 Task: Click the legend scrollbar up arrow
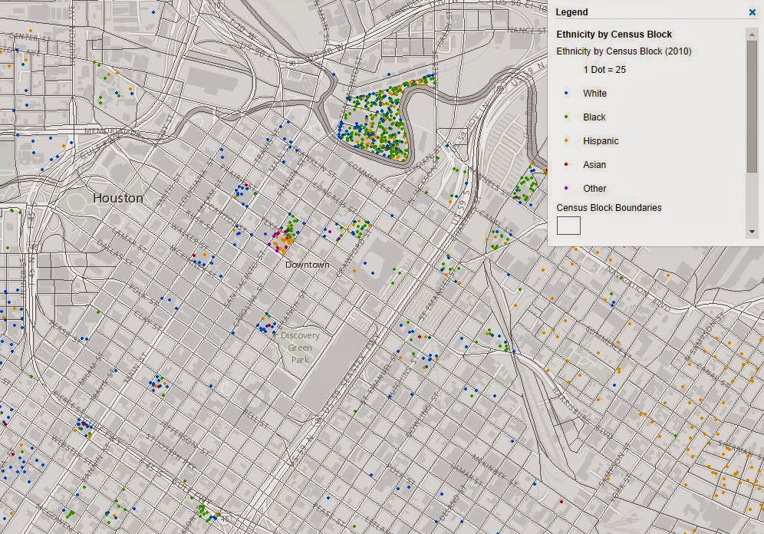(752, 33)
